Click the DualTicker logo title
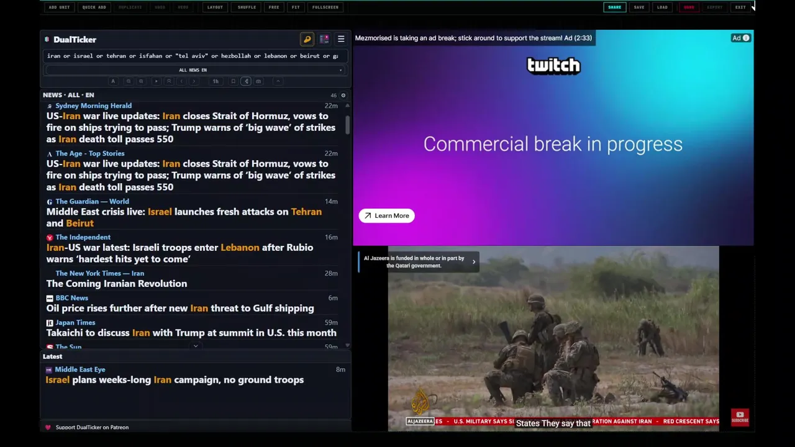 coord(75,39)
